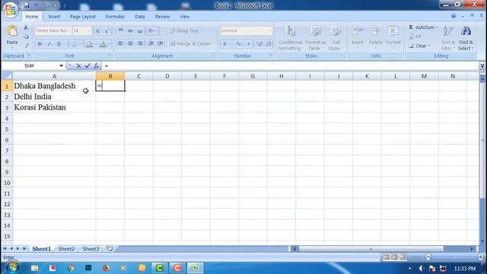Click Save icon in Quick Access Toolbar
The image size is (487, 274).
(27, 5)
